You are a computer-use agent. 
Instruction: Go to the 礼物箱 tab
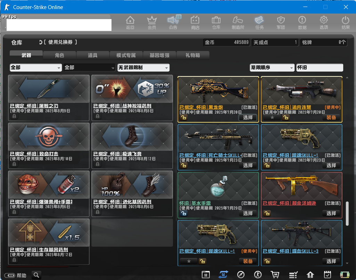(x=193, y=55)
